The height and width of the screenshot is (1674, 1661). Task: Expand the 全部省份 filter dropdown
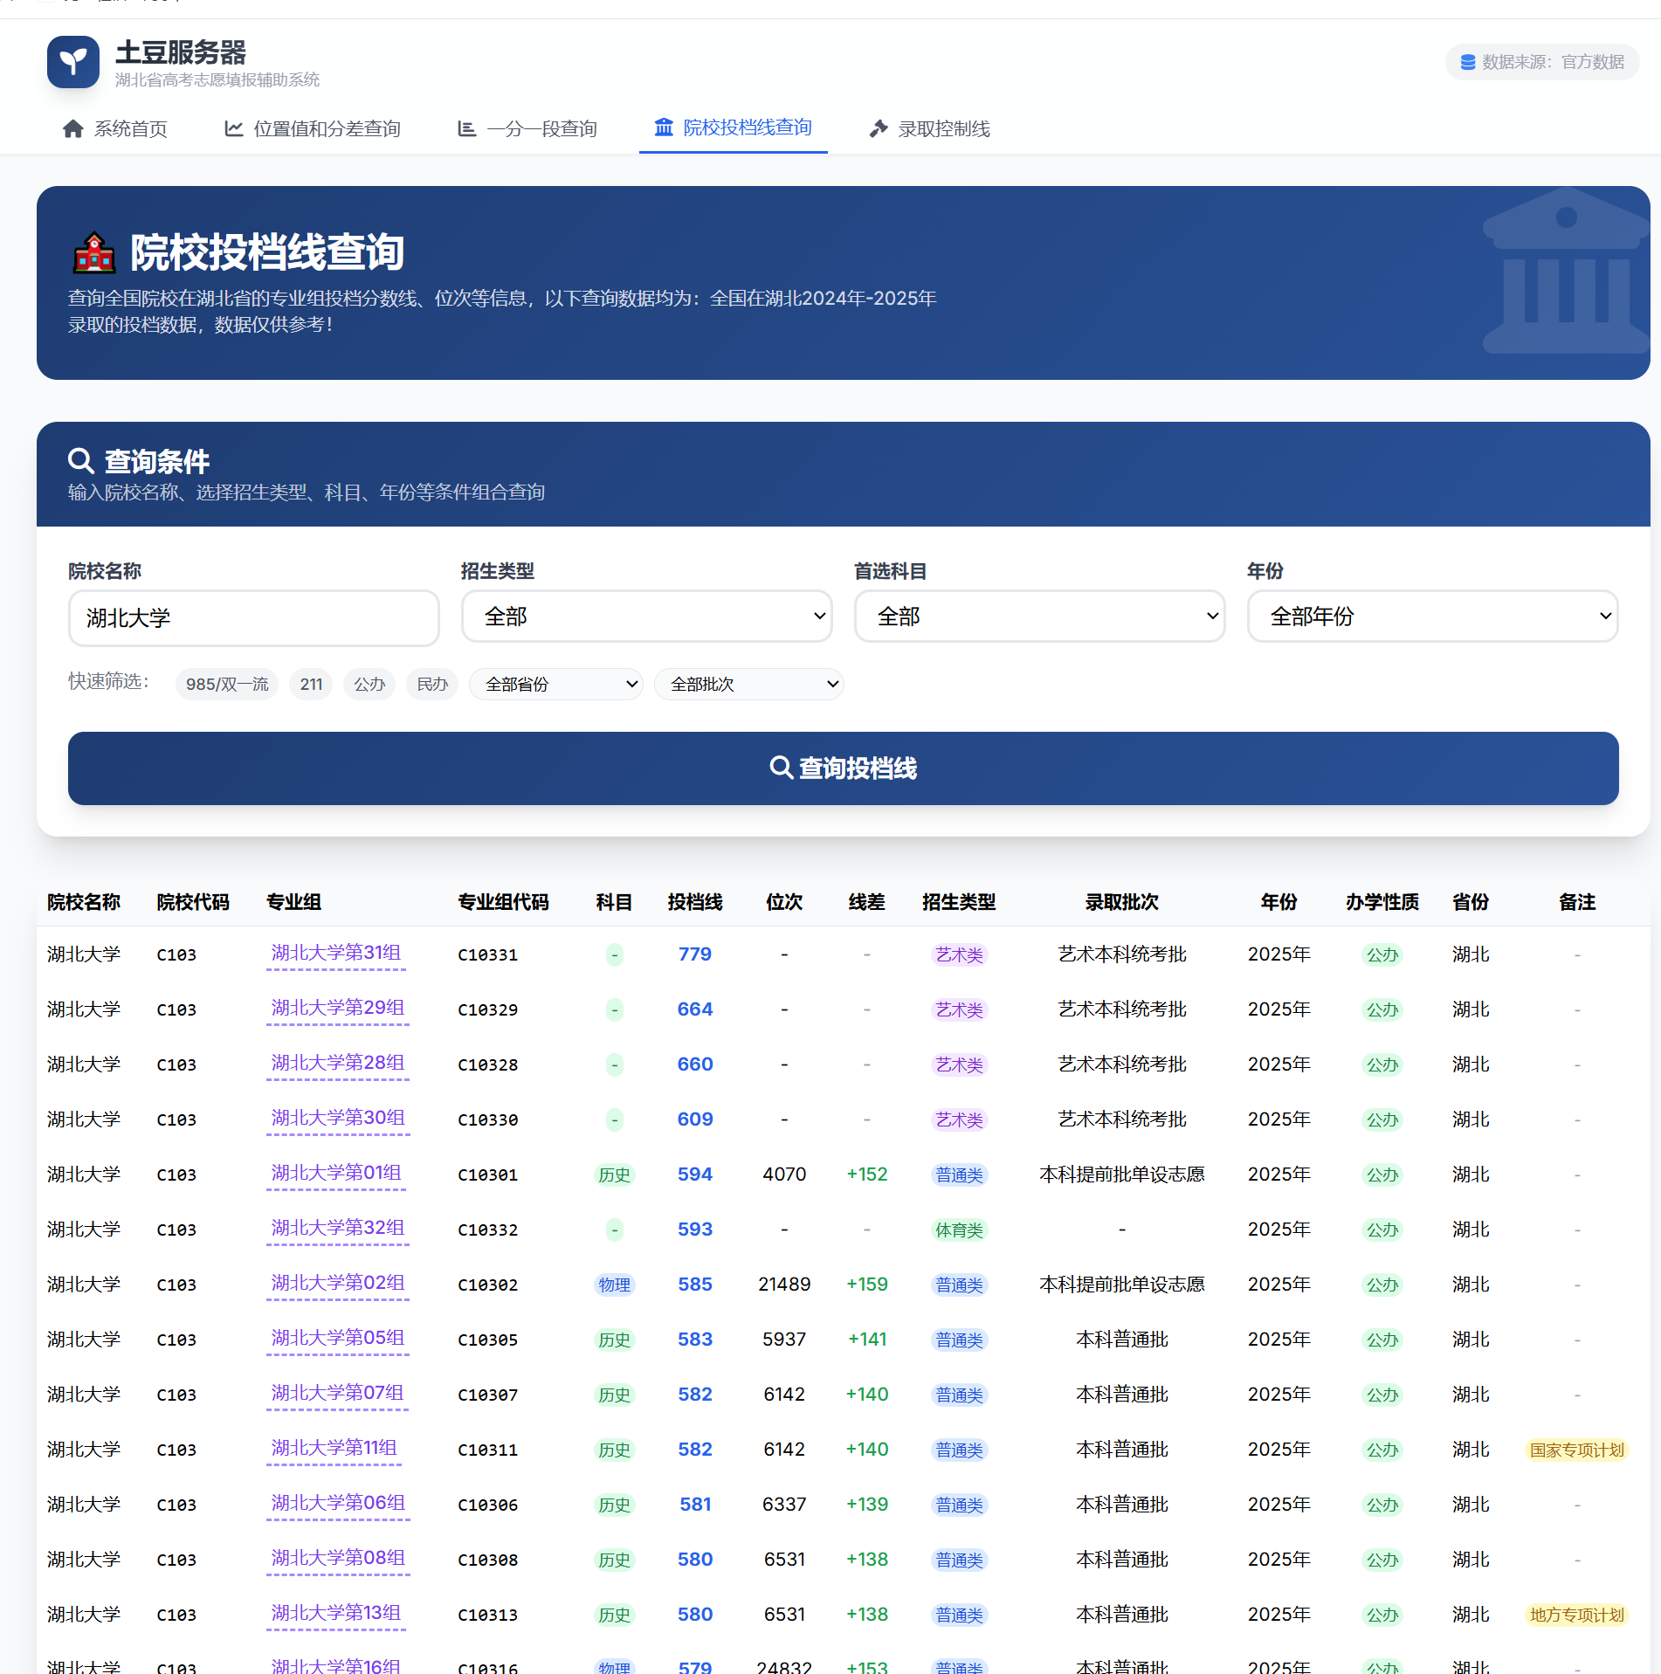point(556,685)
